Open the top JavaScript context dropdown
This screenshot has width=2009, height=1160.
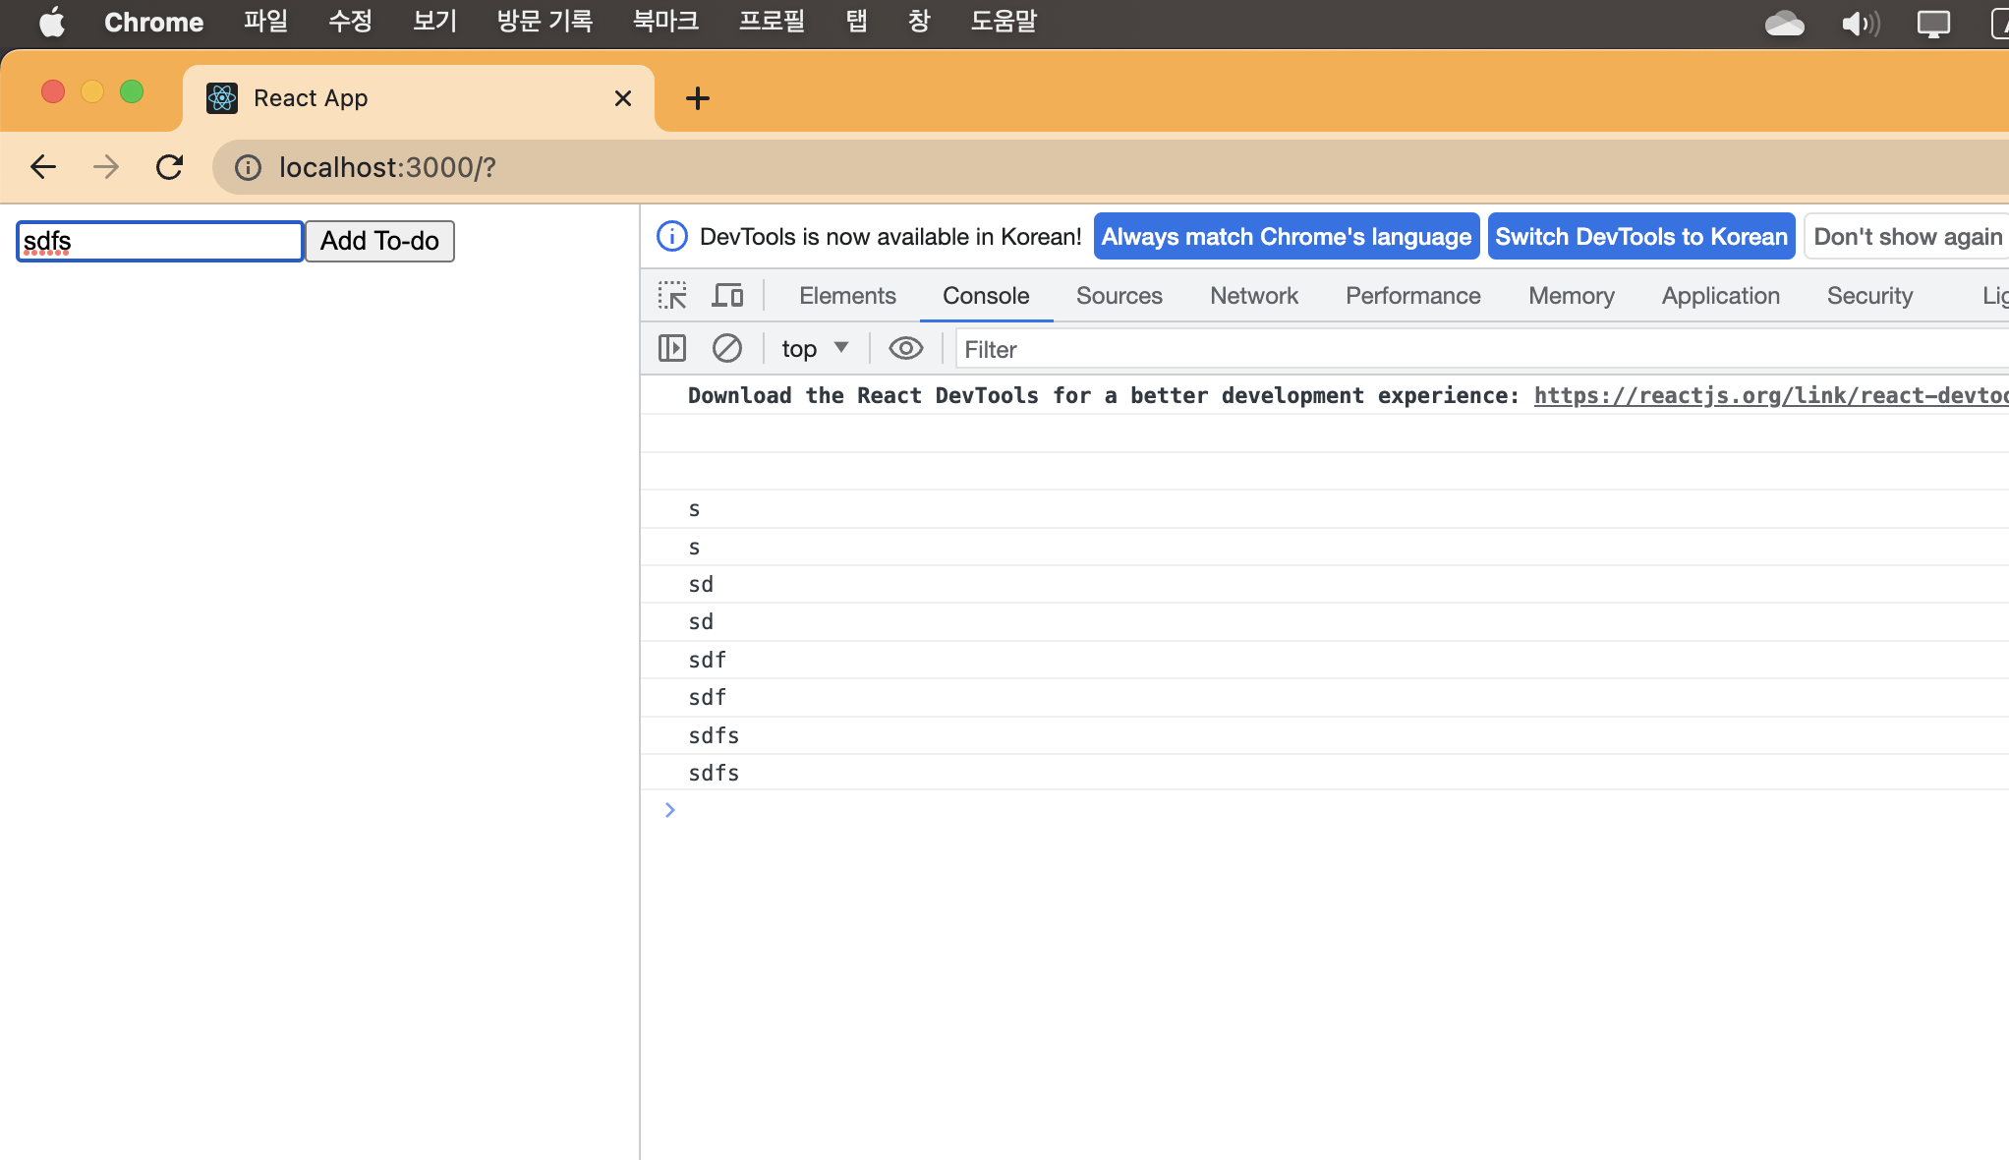coord(814,348)
